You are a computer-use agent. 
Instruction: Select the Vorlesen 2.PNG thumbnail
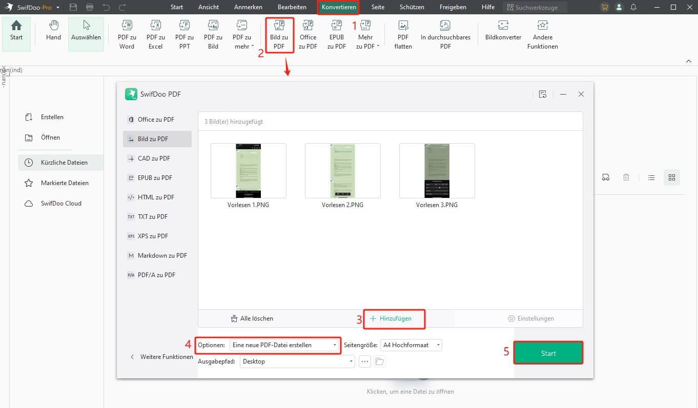(x=343, y=171)
